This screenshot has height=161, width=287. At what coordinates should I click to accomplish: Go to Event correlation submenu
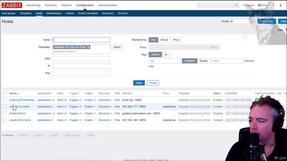[88, 13]
